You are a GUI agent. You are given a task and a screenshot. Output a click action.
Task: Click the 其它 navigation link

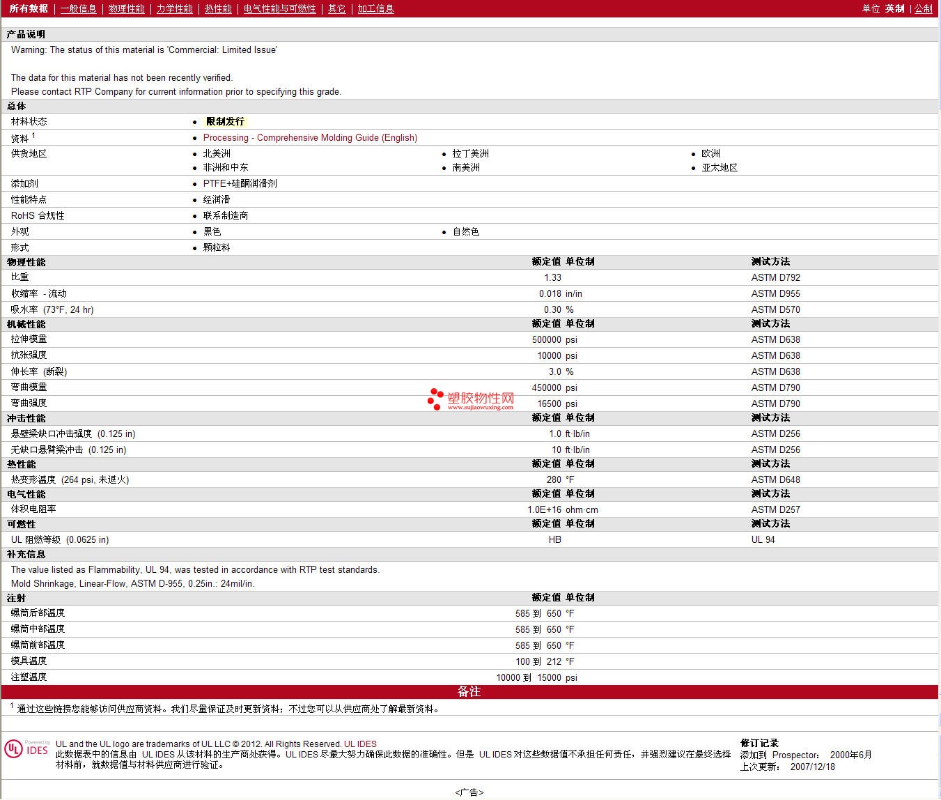tap(336, 9)
